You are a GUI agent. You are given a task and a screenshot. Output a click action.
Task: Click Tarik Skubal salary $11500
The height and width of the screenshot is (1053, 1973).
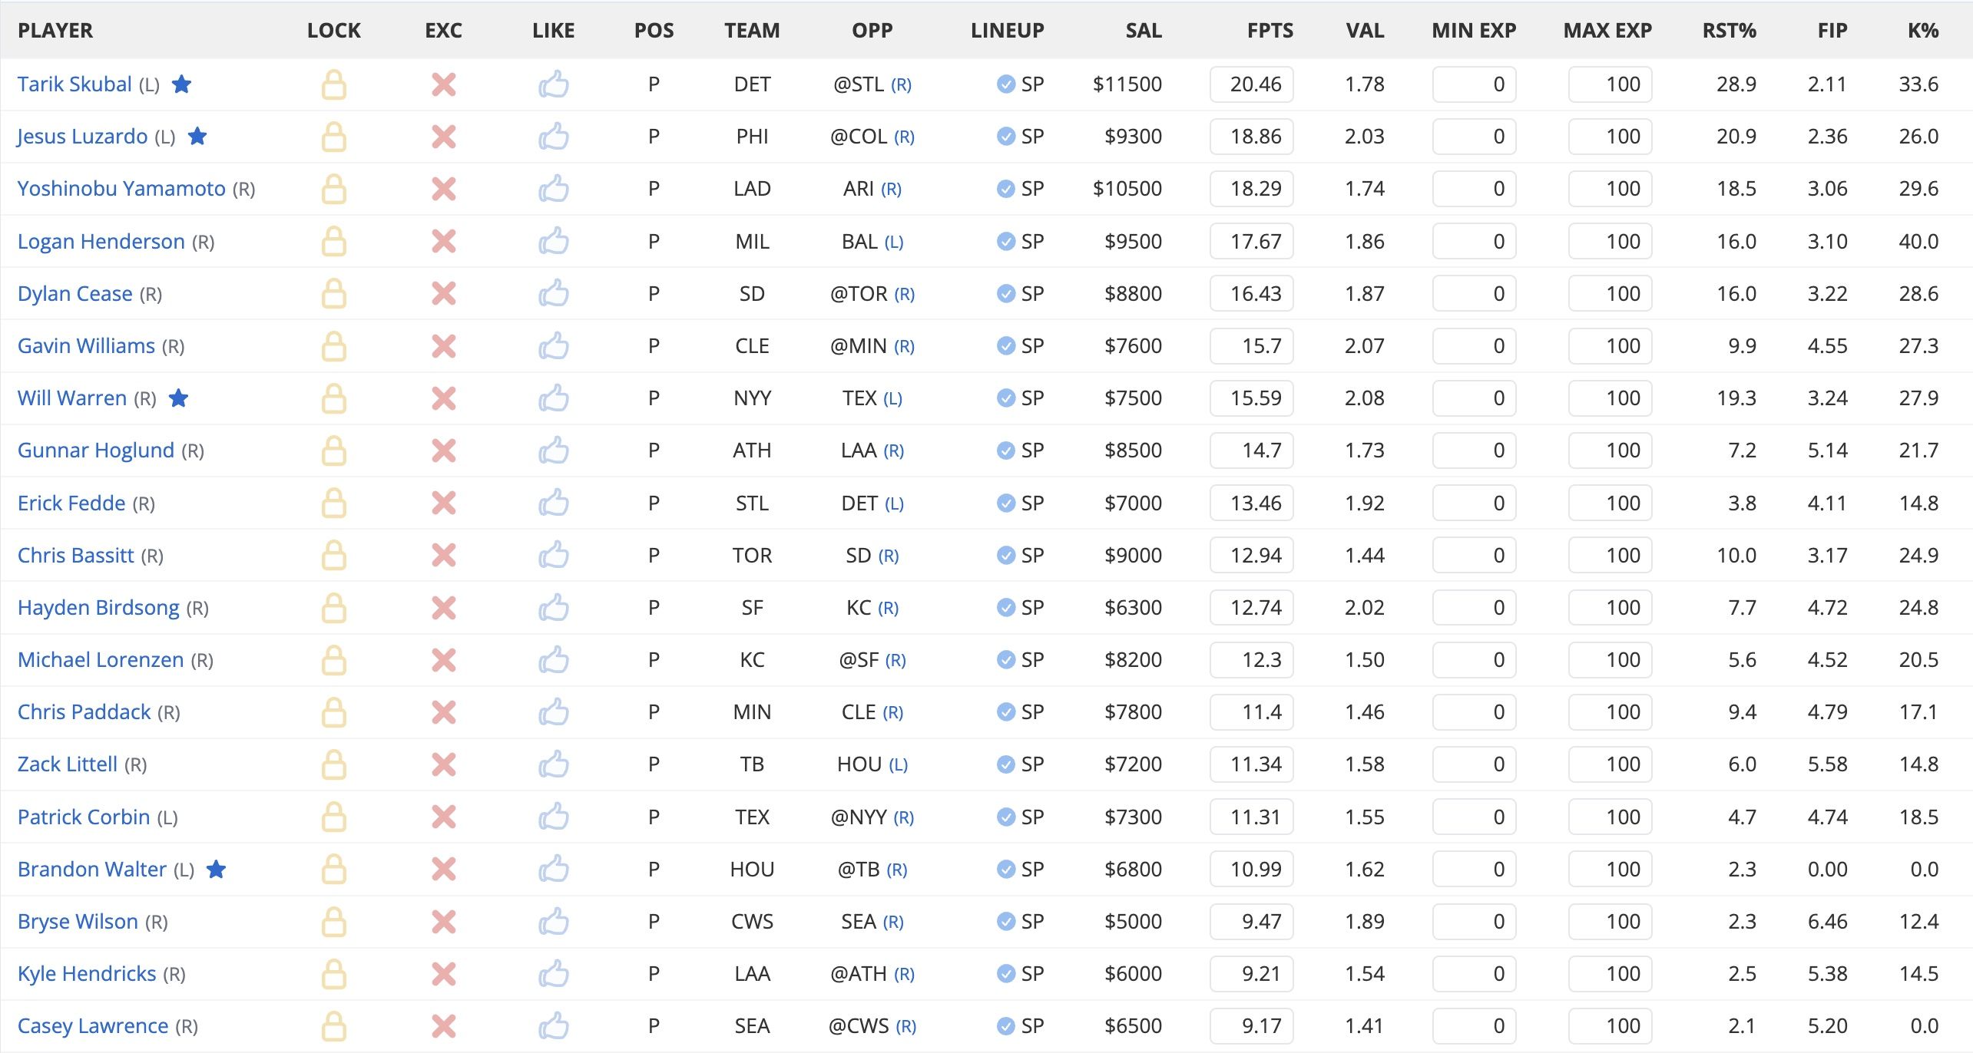pos(1127,84)
